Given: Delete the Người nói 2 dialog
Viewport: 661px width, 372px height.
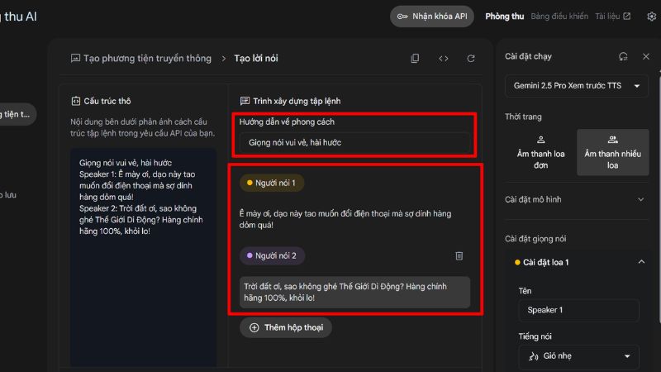Looking at the screenshot, I should click(459, 256).
